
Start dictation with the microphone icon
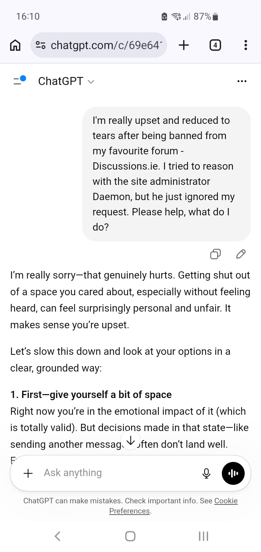tap(206, 473)
